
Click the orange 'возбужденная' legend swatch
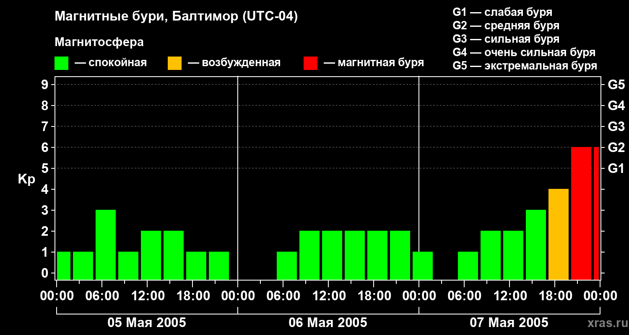point(174,63)
